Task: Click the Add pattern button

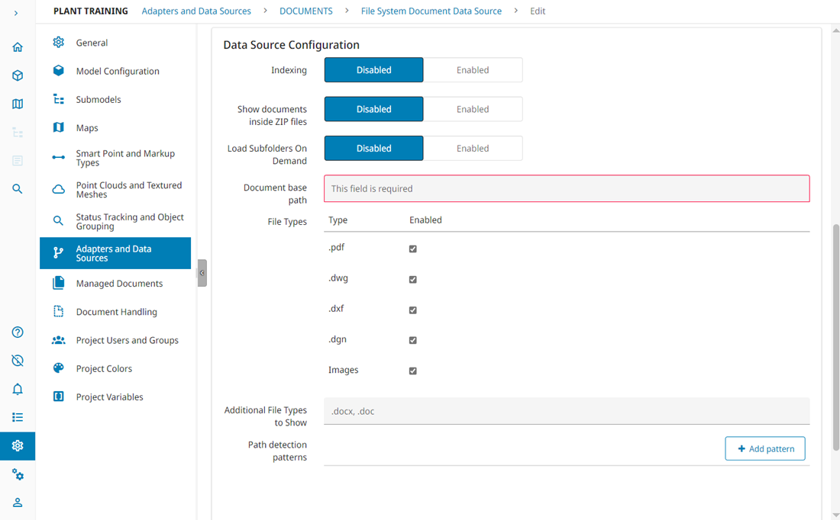Action: pyautogui.click(x=765, y=448)
